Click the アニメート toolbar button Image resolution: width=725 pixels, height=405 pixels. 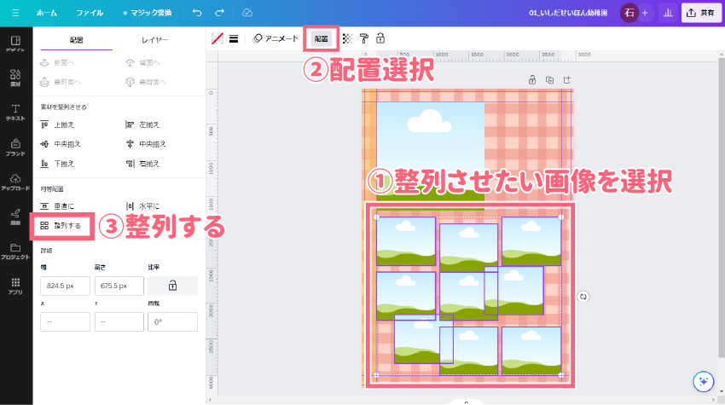[x=275, y=39]
